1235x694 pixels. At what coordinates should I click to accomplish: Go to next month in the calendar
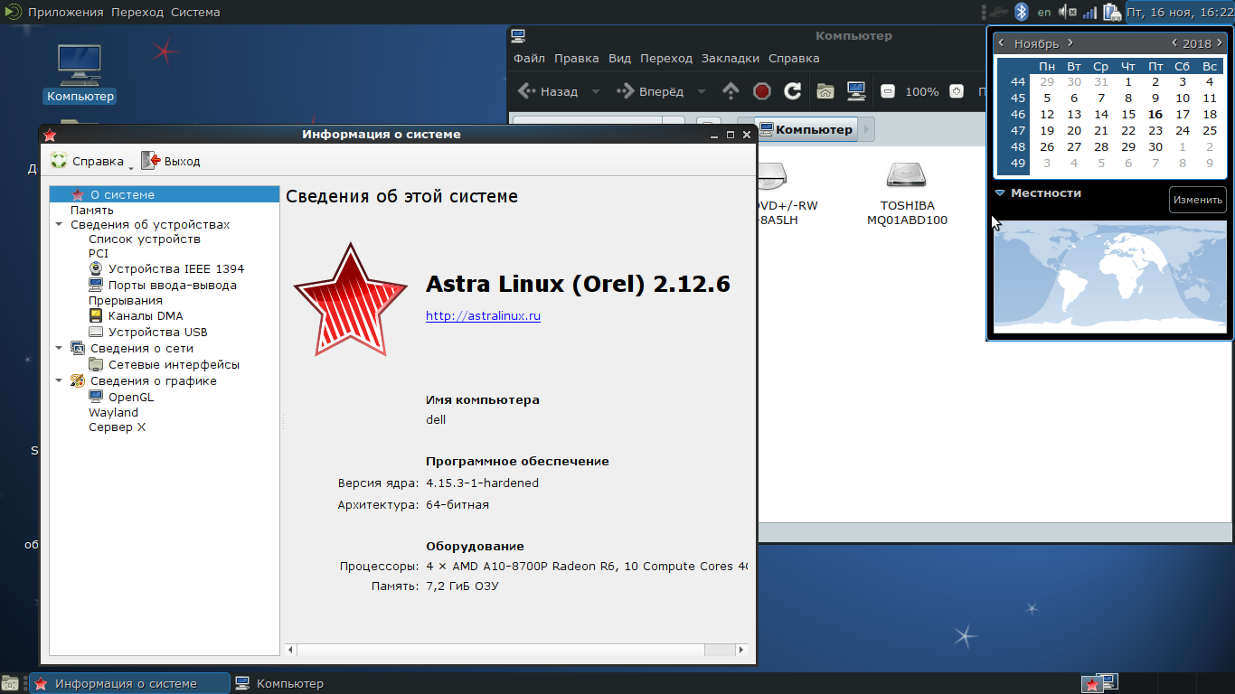coord(1070,42)
